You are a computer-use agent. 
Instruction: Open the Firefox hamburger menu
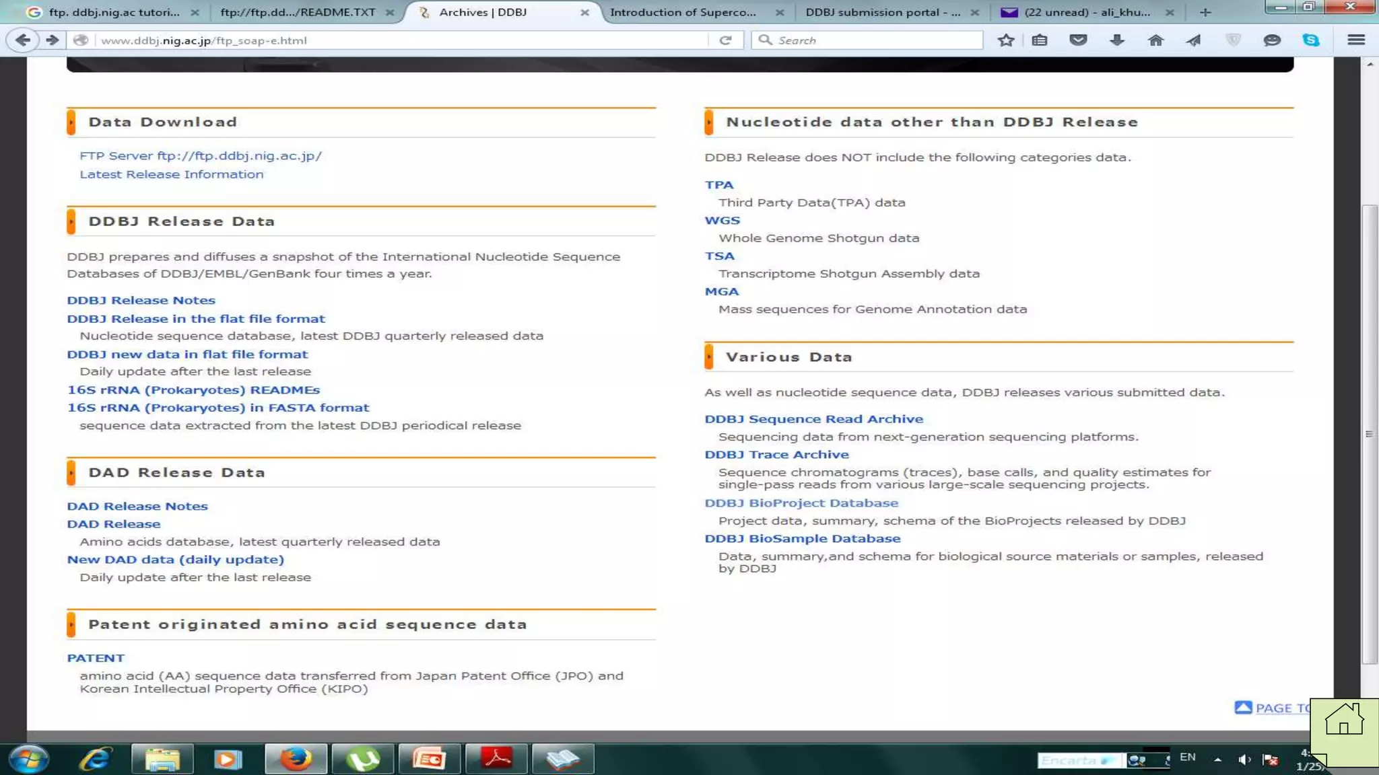click(x=1356, y=40)
